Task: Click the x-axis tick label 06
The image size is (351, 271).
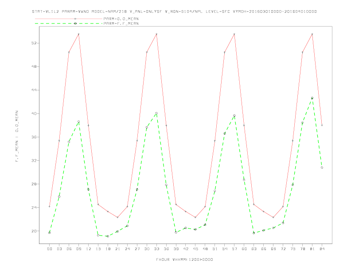Action: pos(69,249)
